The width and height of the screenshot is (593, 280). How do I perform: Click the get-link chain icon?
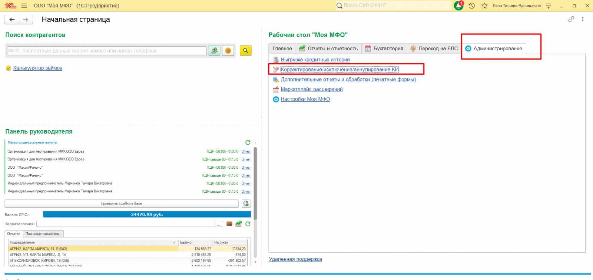(x=571, y=19)
